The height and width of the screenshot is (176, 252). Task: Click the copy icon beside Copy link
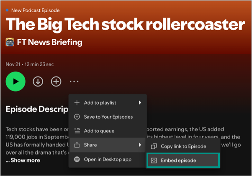tap(154, 146)
